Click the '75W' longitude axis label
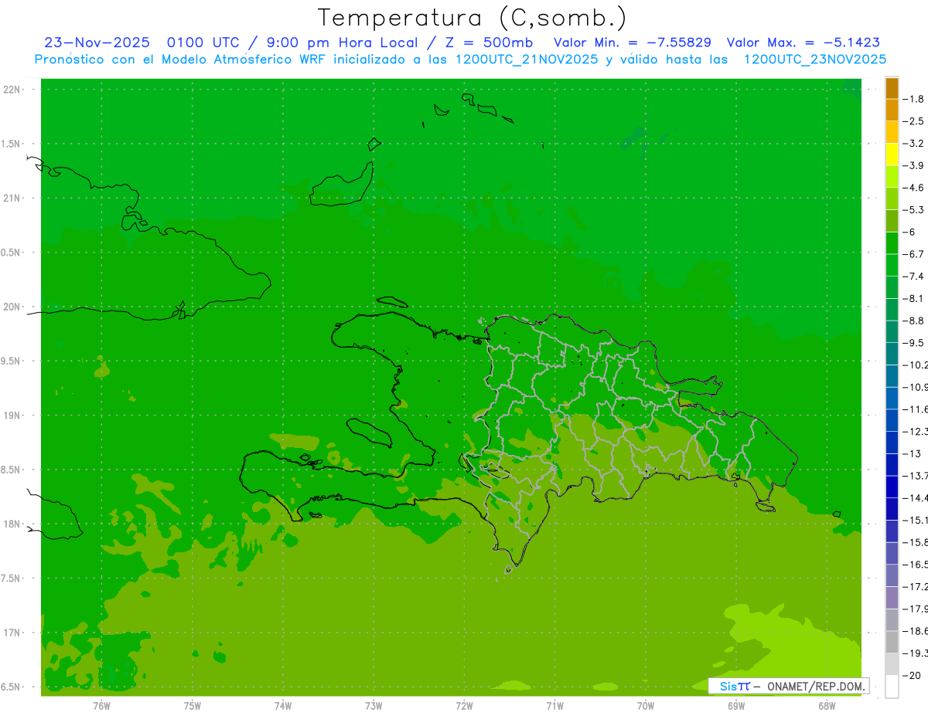Image resolution: width=928 pixels, height=716 pixels. click(x=192, y=706)
